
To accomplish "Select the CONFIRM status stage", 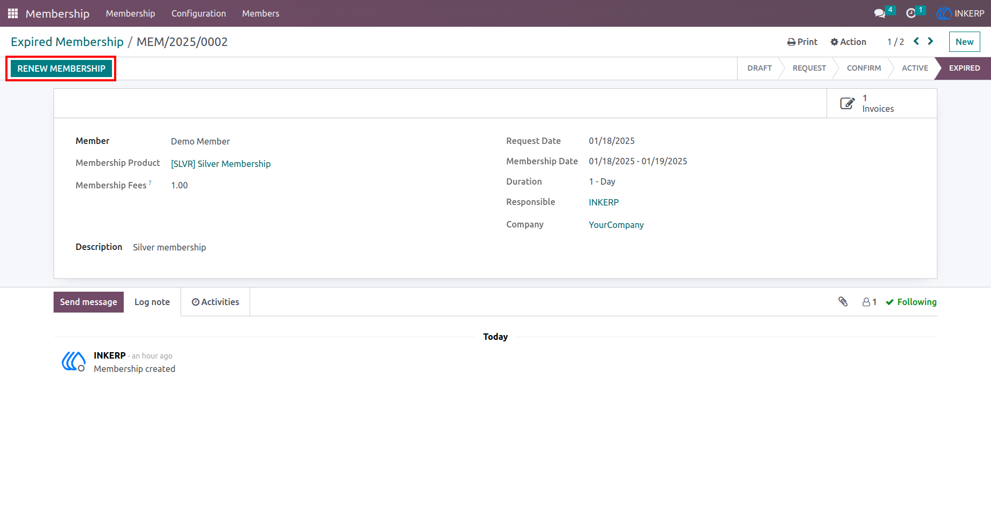I will [x=864, y=68].
